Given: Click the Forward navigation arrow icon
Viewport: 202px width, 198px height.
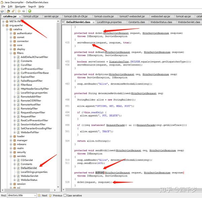Looking at the screenshot, I should click(x=24, y=11).
